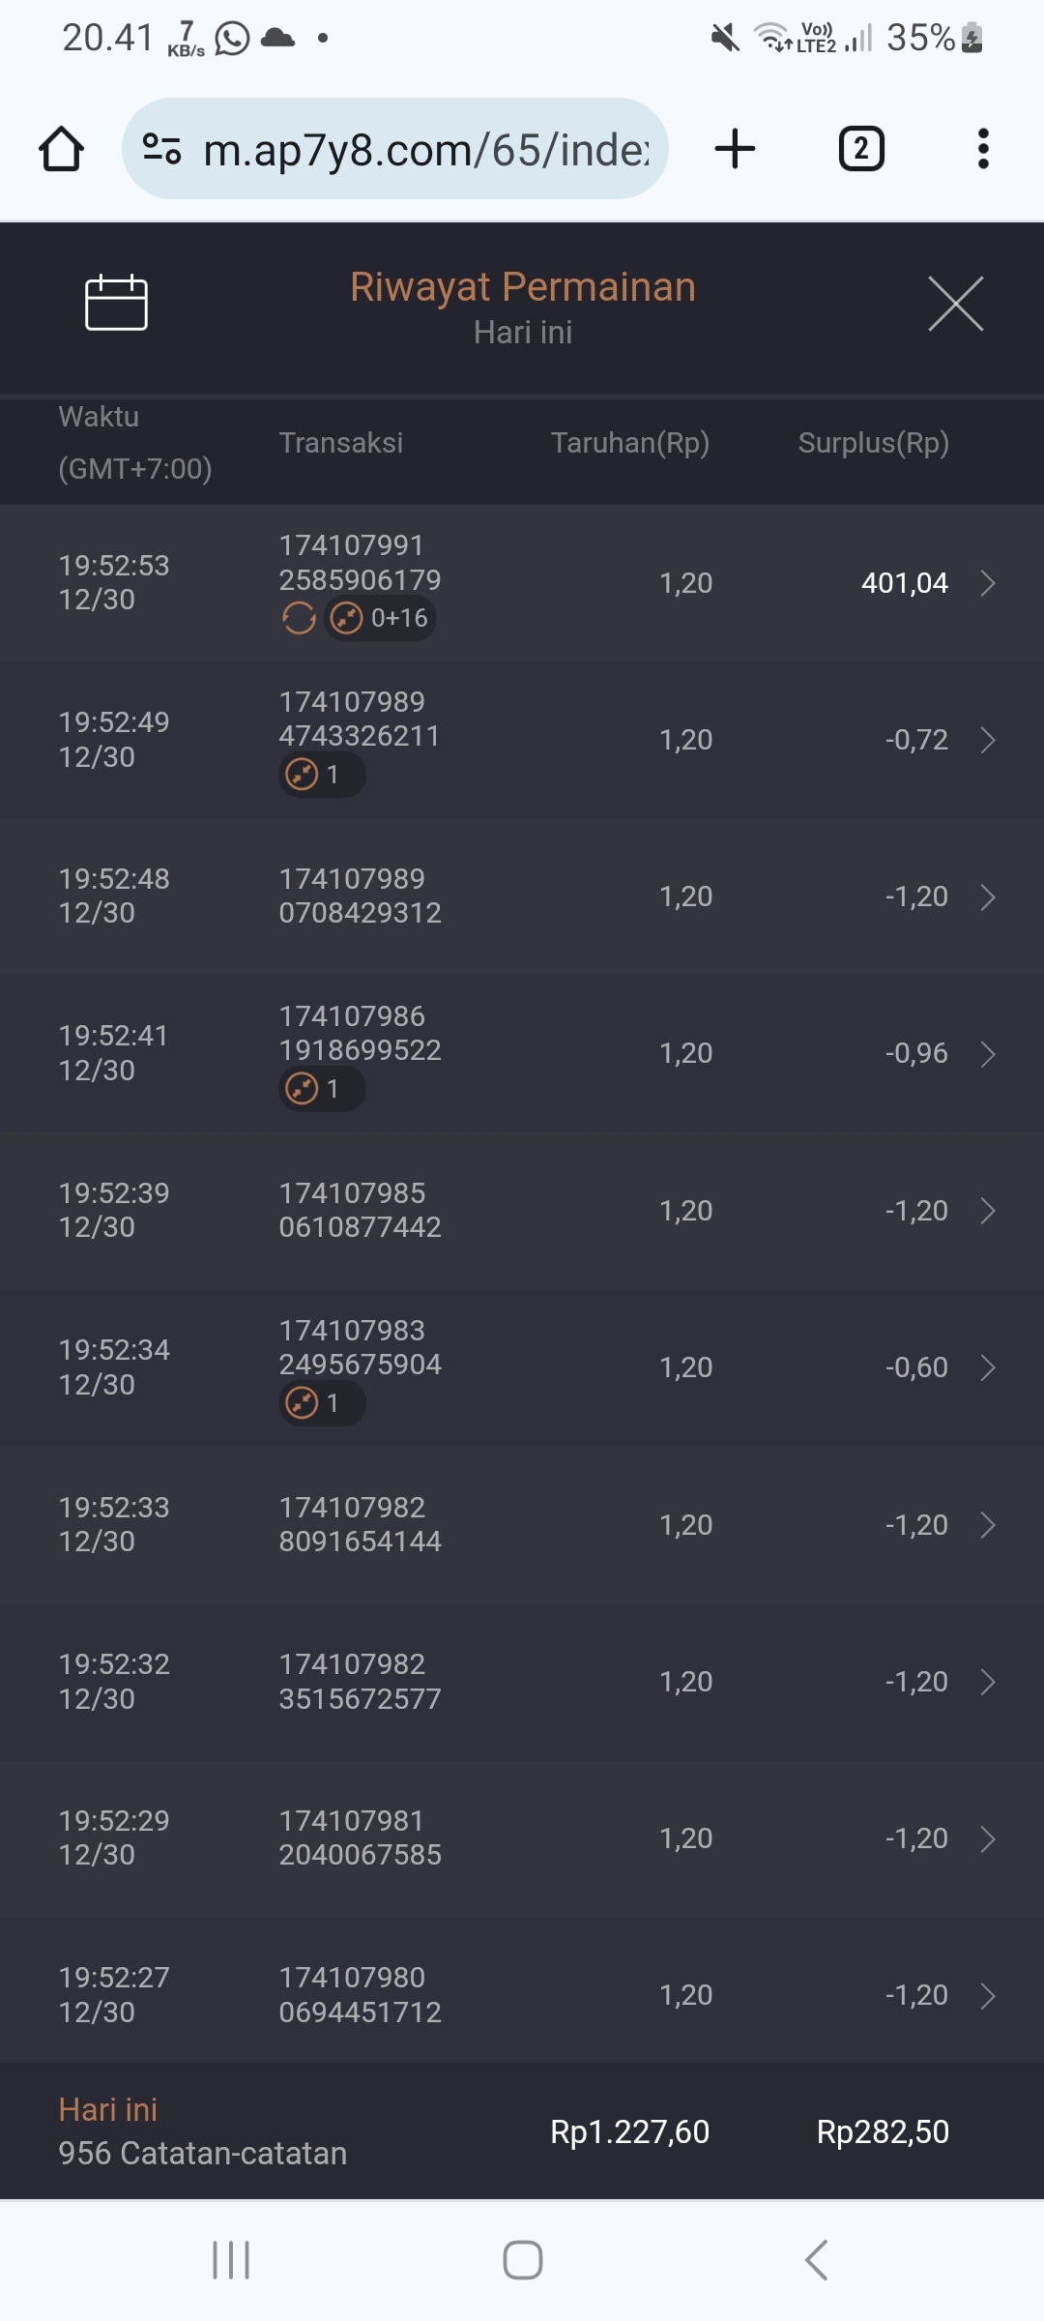Tap the browser home icon
Screen dimensions: 1044x2321
pos(61,149)
